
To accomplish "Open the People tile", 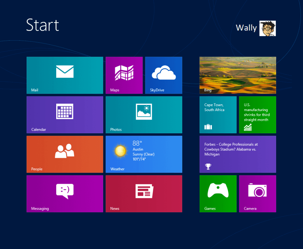I will click(x=65, y=154).
